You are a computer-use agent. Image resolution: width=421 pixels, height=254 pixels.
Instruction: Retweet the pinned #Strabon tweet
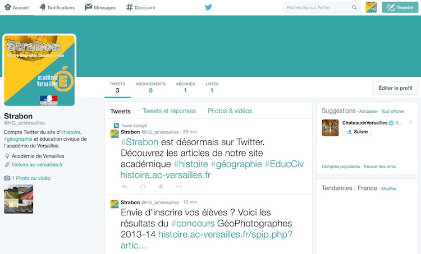tap(143, 186)
